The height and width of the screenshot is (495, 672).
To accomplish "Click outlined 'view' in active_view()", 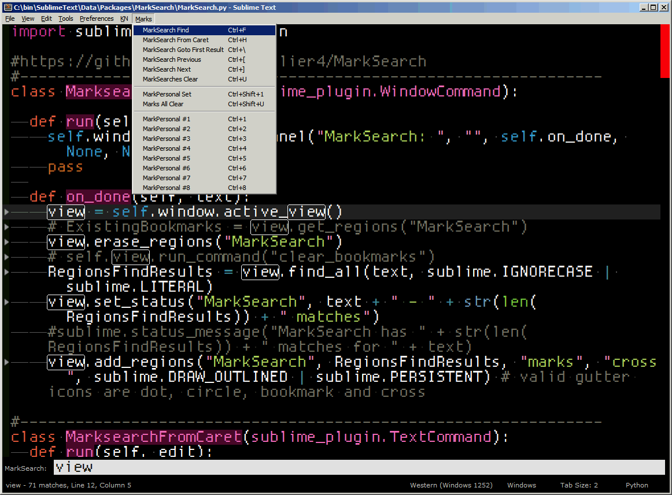I will [307, 211].
